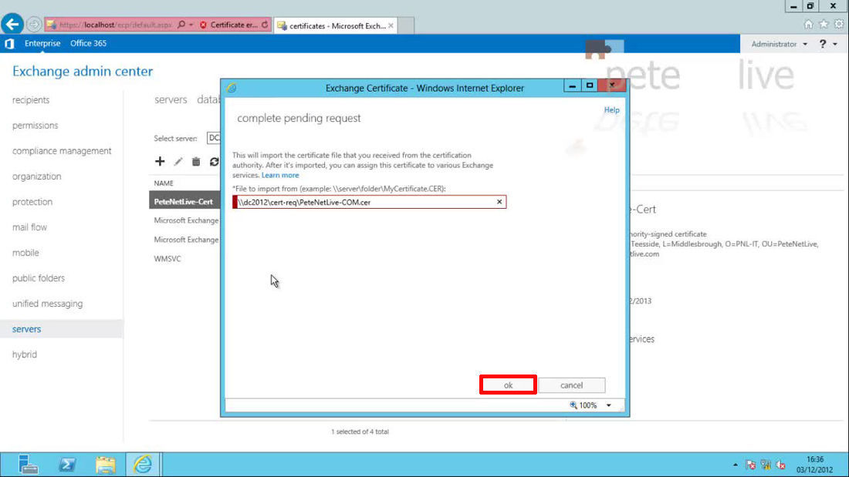Image resolution: width=849 pixels, height=477 pixels.
Task: Open favorites star icon in browser
Action: click(824, 25)
